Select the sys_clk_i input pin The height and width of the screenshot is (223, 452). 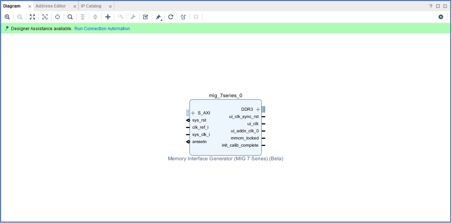(201, 134)
